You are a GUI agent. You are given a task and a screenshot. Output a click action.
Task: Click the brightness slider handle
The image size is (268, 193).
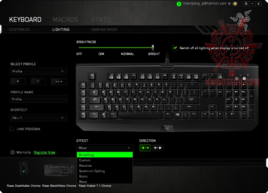click(153, 48)
